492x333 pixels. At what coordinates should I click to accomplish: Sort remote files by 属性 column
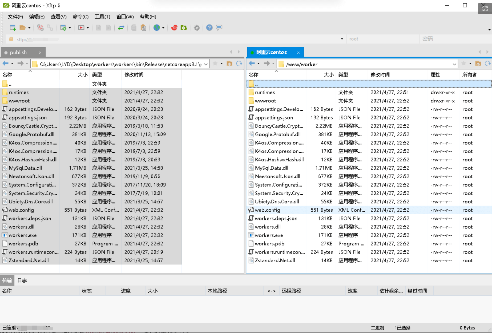(444, 75)
